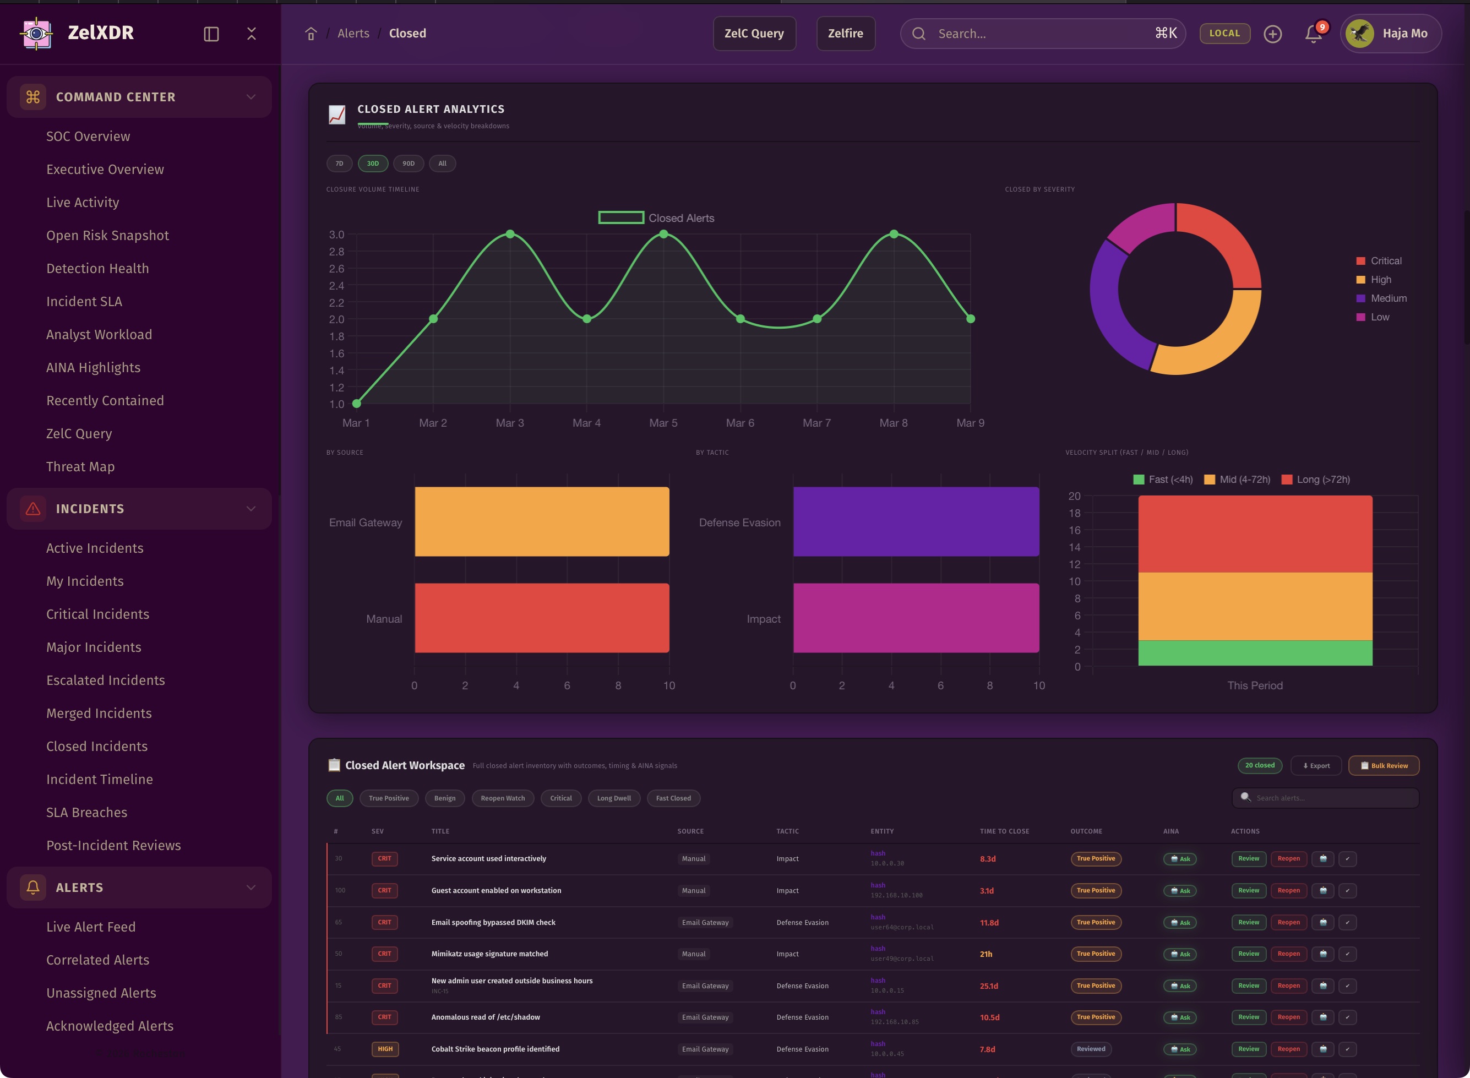The height and width of the screenshot is (1078, 1470).
Task: Toggle the sidebar panel layout icon
Action: pyautogui.click(x=211, y=34)
